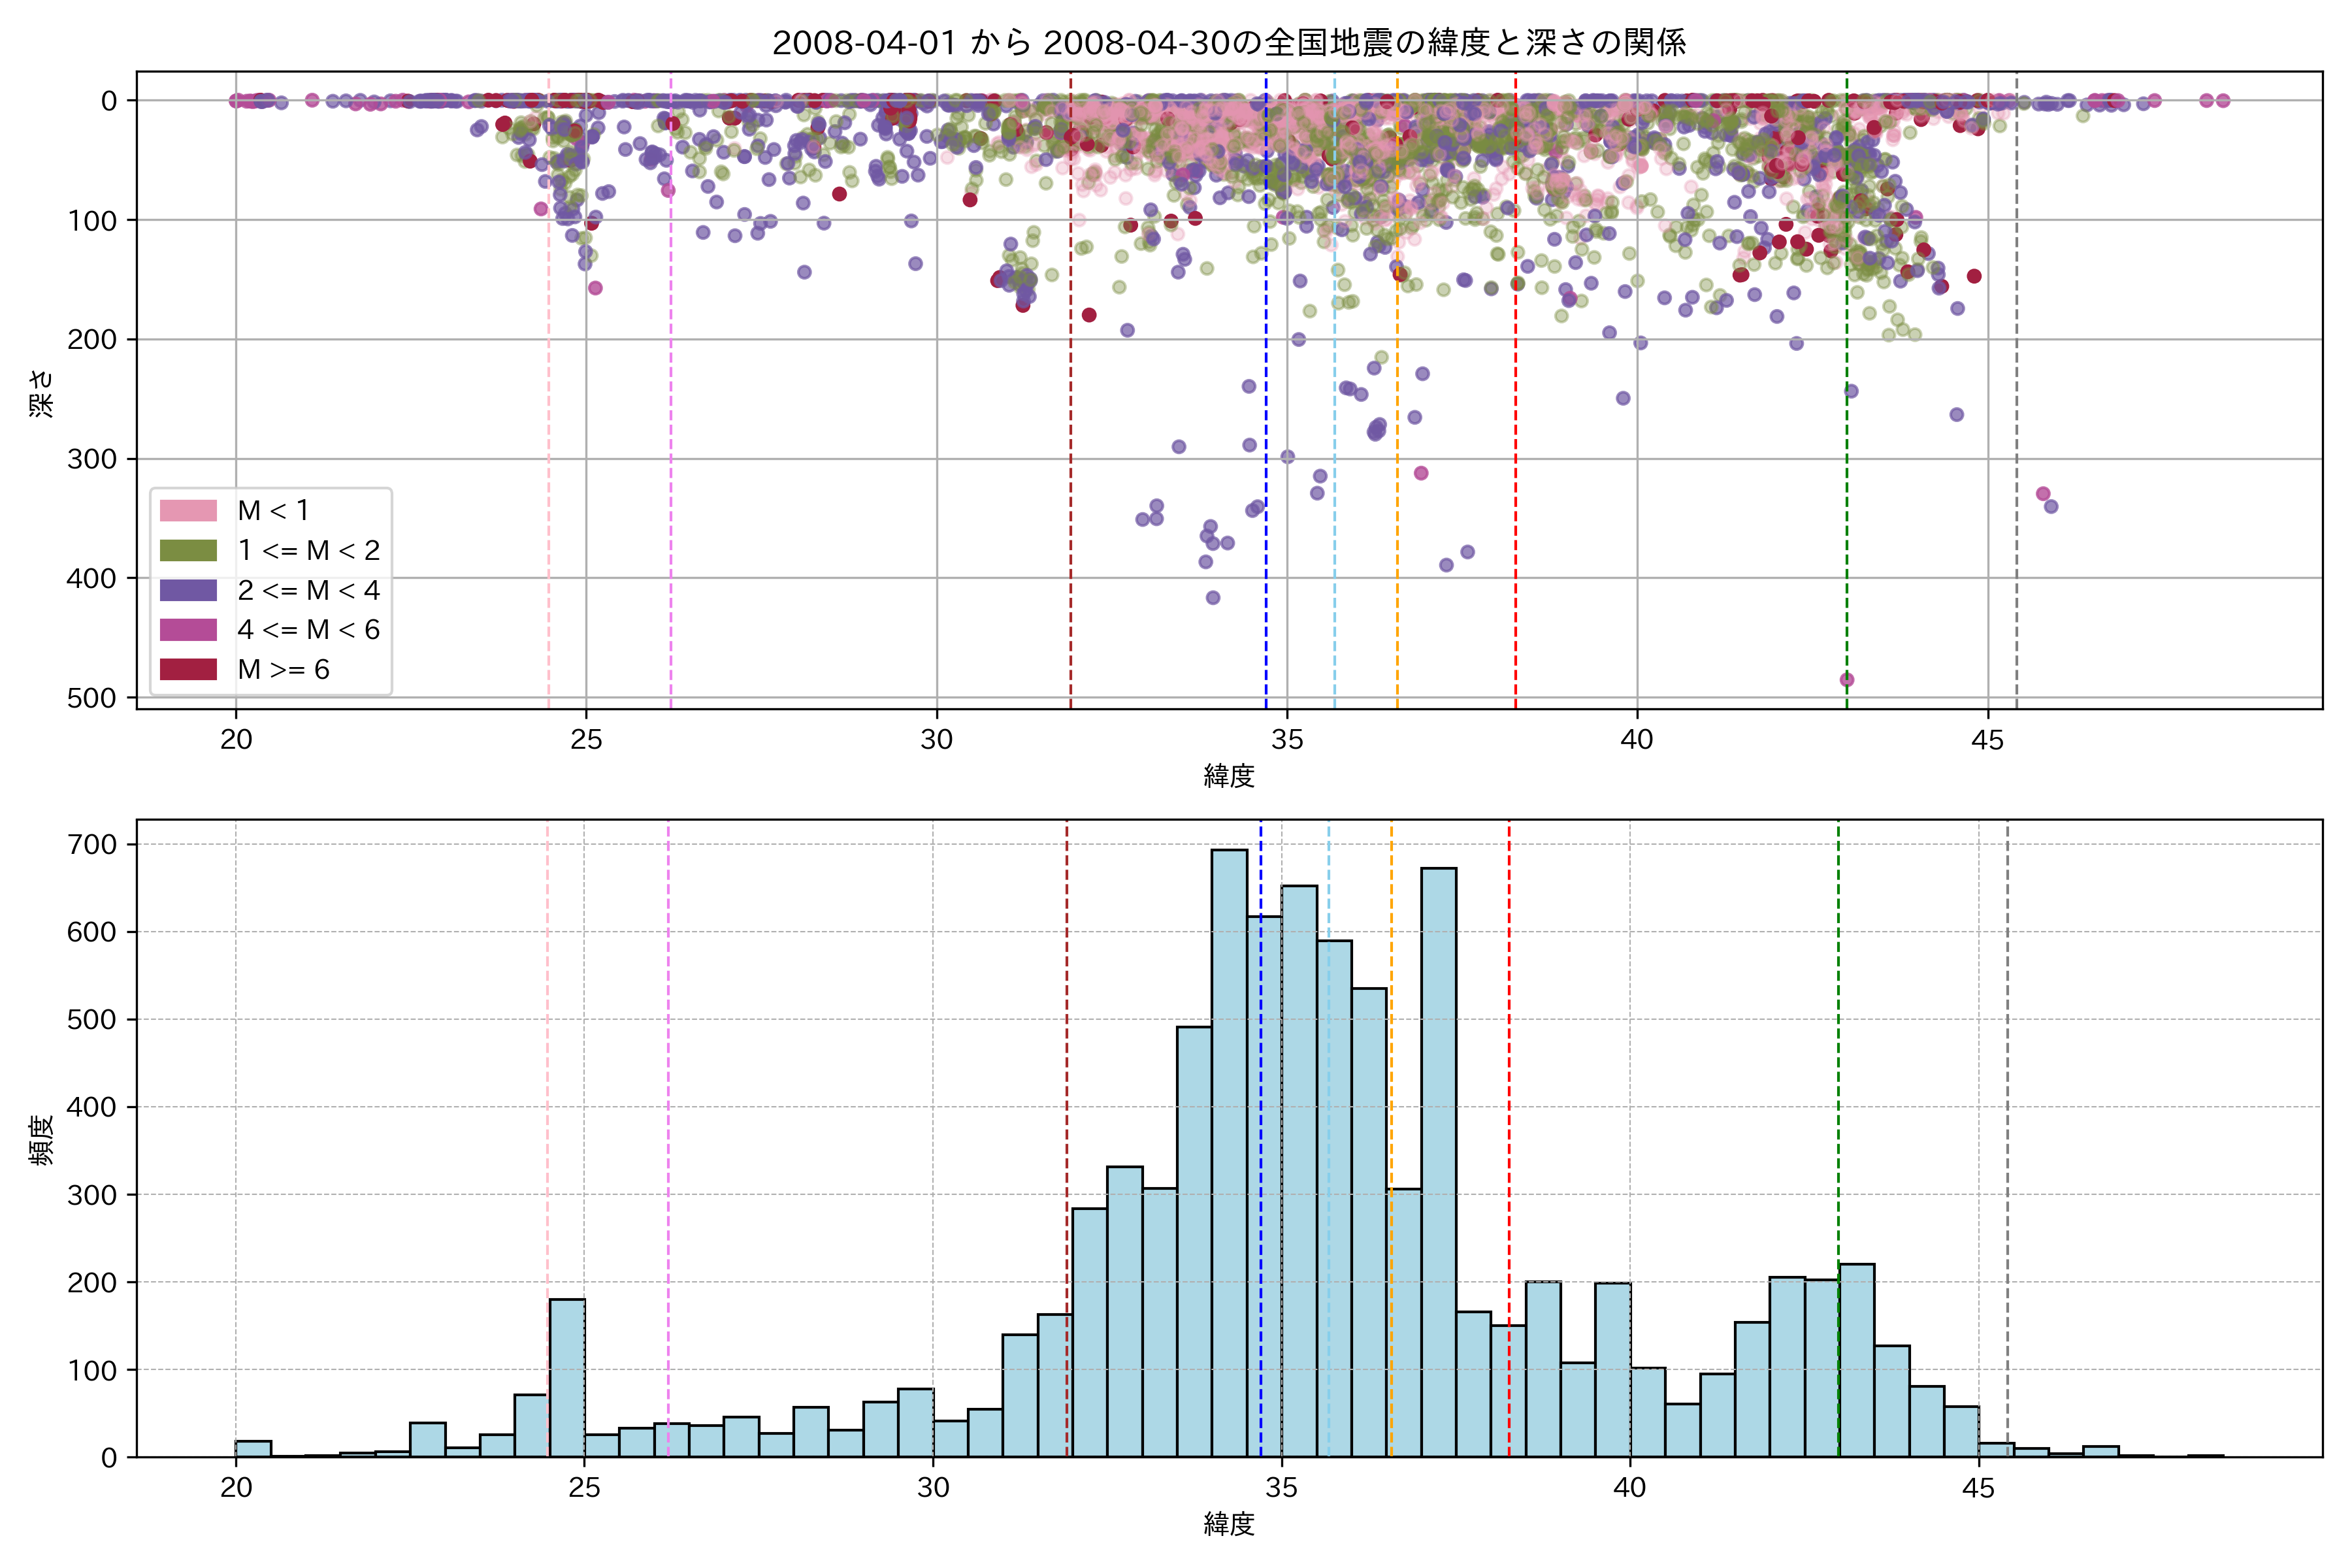Click the chart title text at top
Screen dimensions: 2352x1568
pyautogui.click(x=1229, y=42)
